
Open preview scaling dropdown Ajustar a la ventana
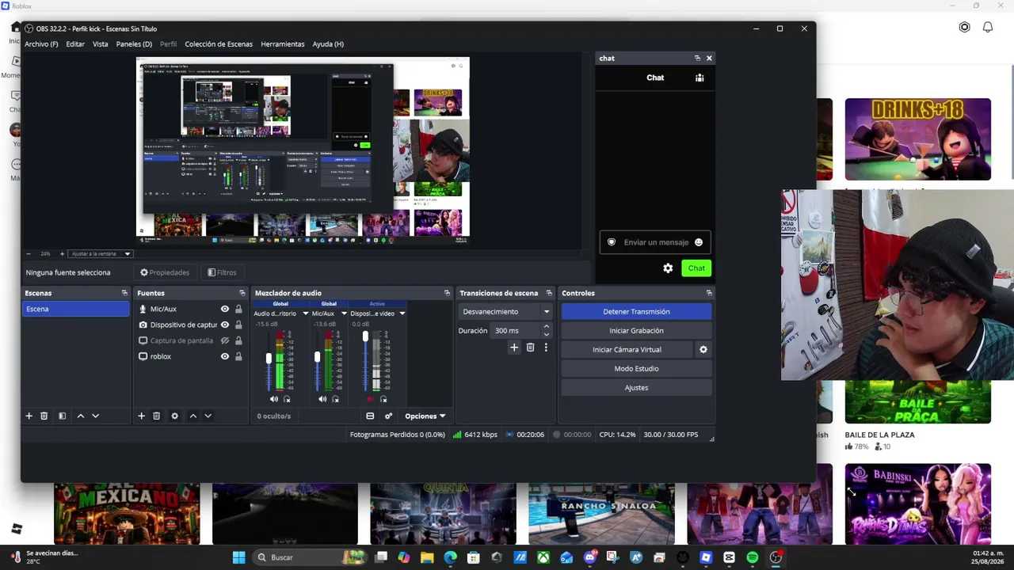101,253
